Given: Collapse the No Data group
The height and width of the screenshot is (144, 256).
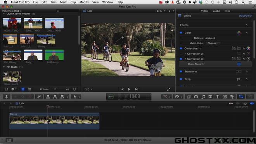Looking at the screenshot, I should pos(4,67).
